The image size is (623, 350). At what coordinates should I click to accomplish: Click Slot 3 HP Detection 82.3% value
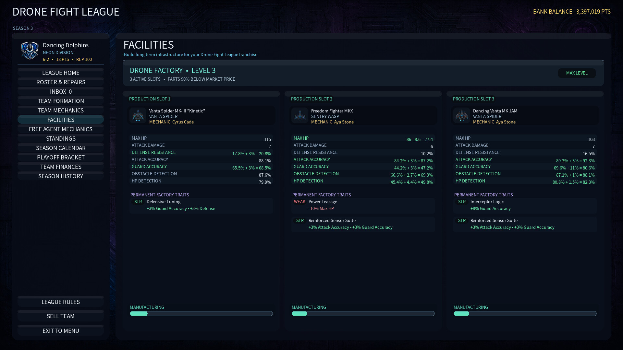click(574, 182)
